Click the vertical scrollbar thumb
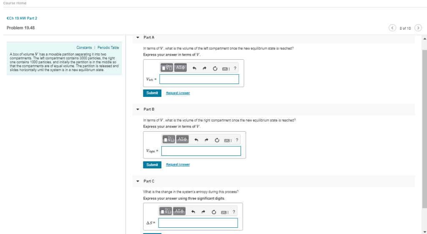 coord(424,129)
